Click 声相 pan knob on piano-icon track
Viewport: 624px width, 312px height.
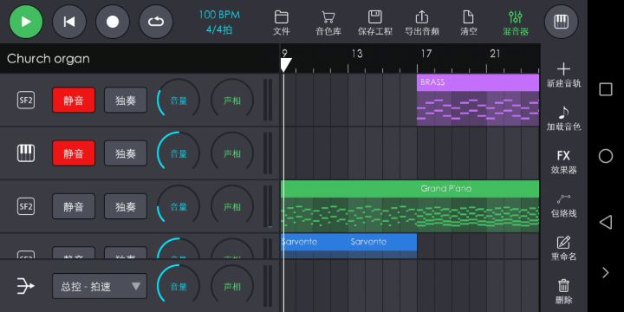click(232, 153)
